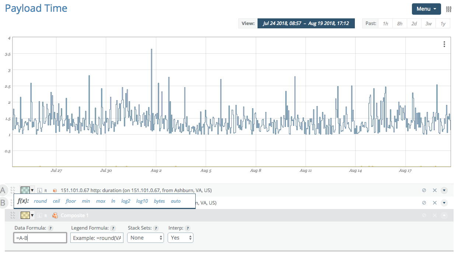Remove datapoint A using its X icon
Viewport: 458px width, 255px height.
pyautogui.click(x=435, y=190)
